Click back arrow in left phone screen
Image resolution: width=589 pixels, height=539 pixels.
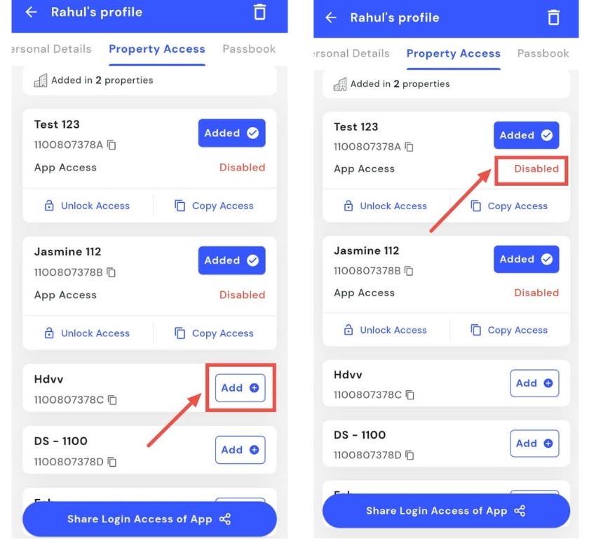tap(31, 13)
